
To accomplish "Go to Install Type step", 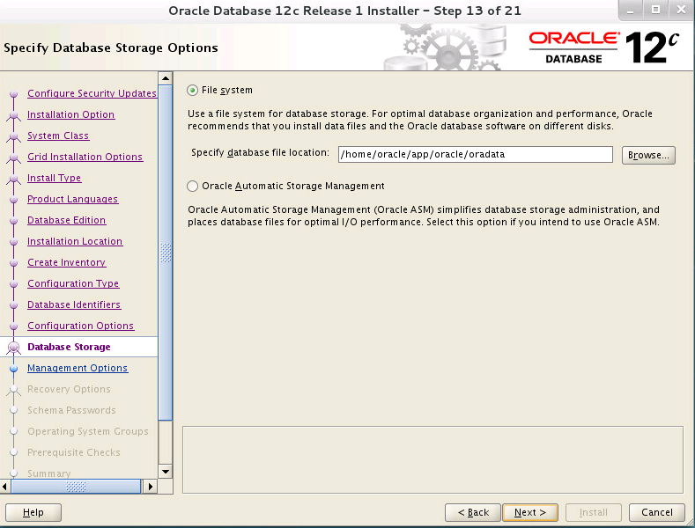I will point(54,178).
